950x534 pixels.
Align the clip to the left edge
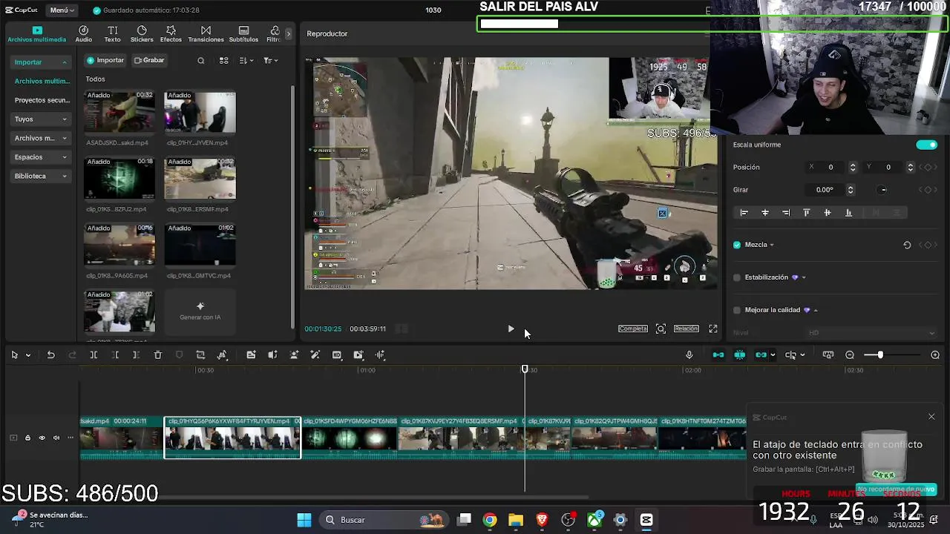pyautogui.click(x=744, y=213)
